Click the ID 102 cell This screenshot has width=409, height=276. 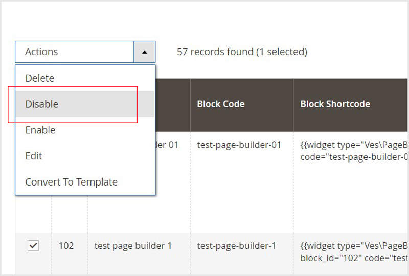[66, 246]
